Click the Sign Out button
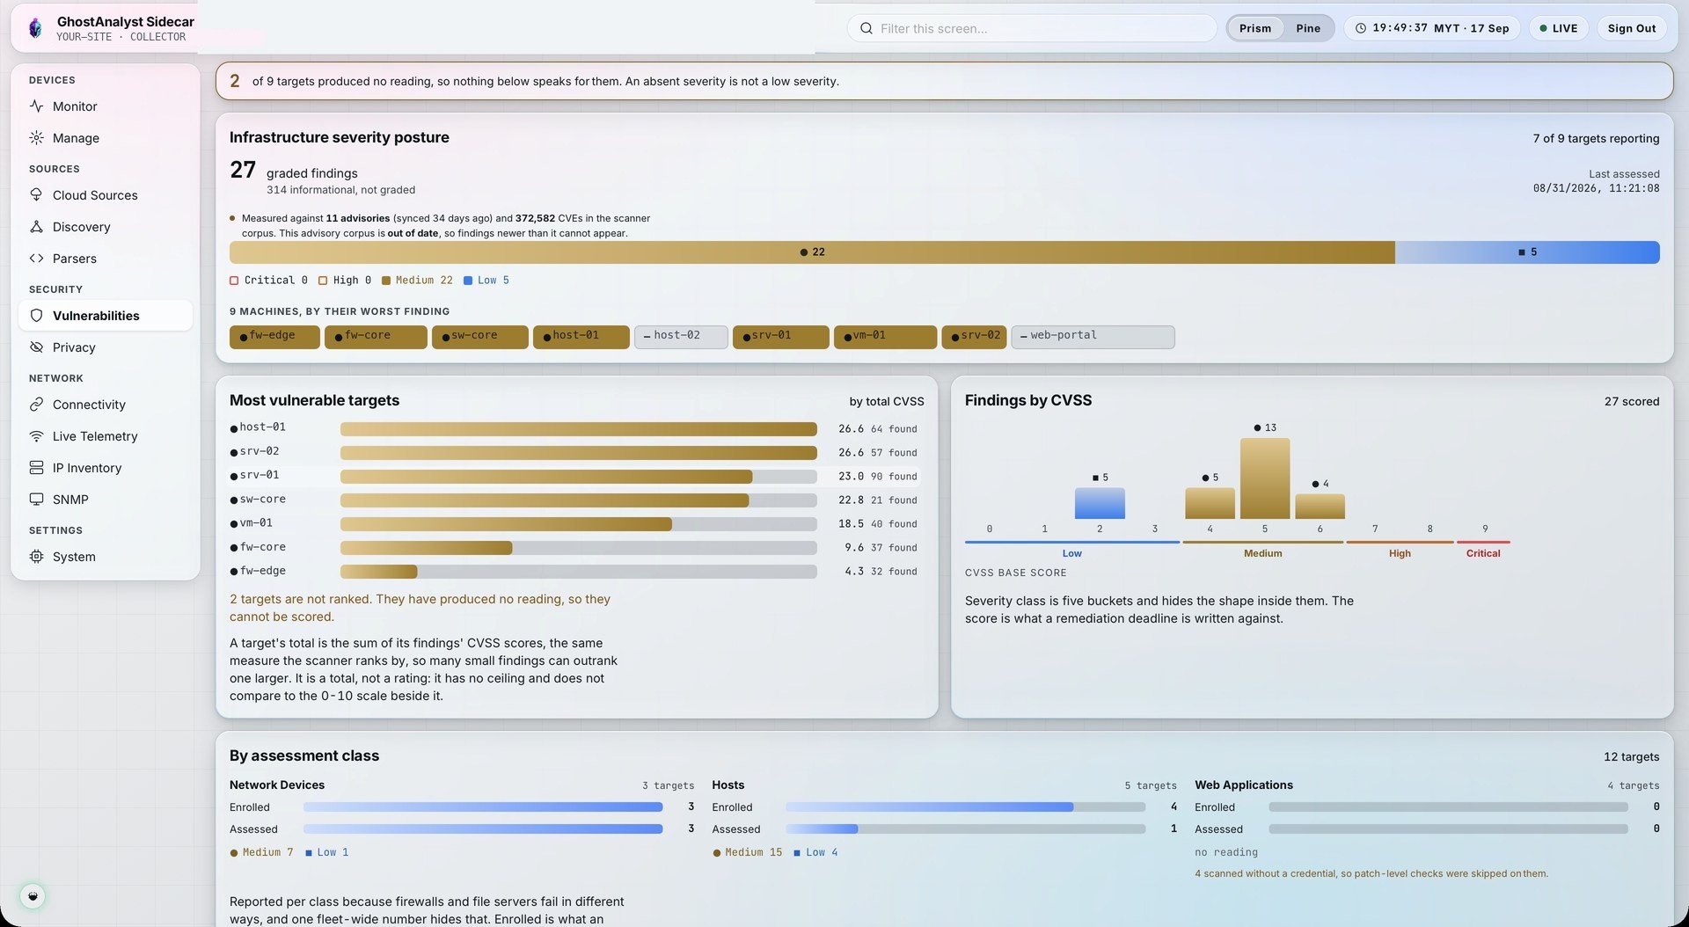 click(x=1632, y=28)
